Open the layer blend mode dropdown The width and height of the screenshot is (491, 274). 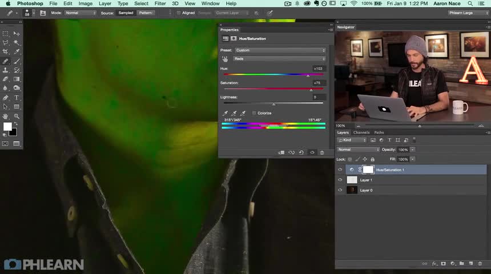358,150
